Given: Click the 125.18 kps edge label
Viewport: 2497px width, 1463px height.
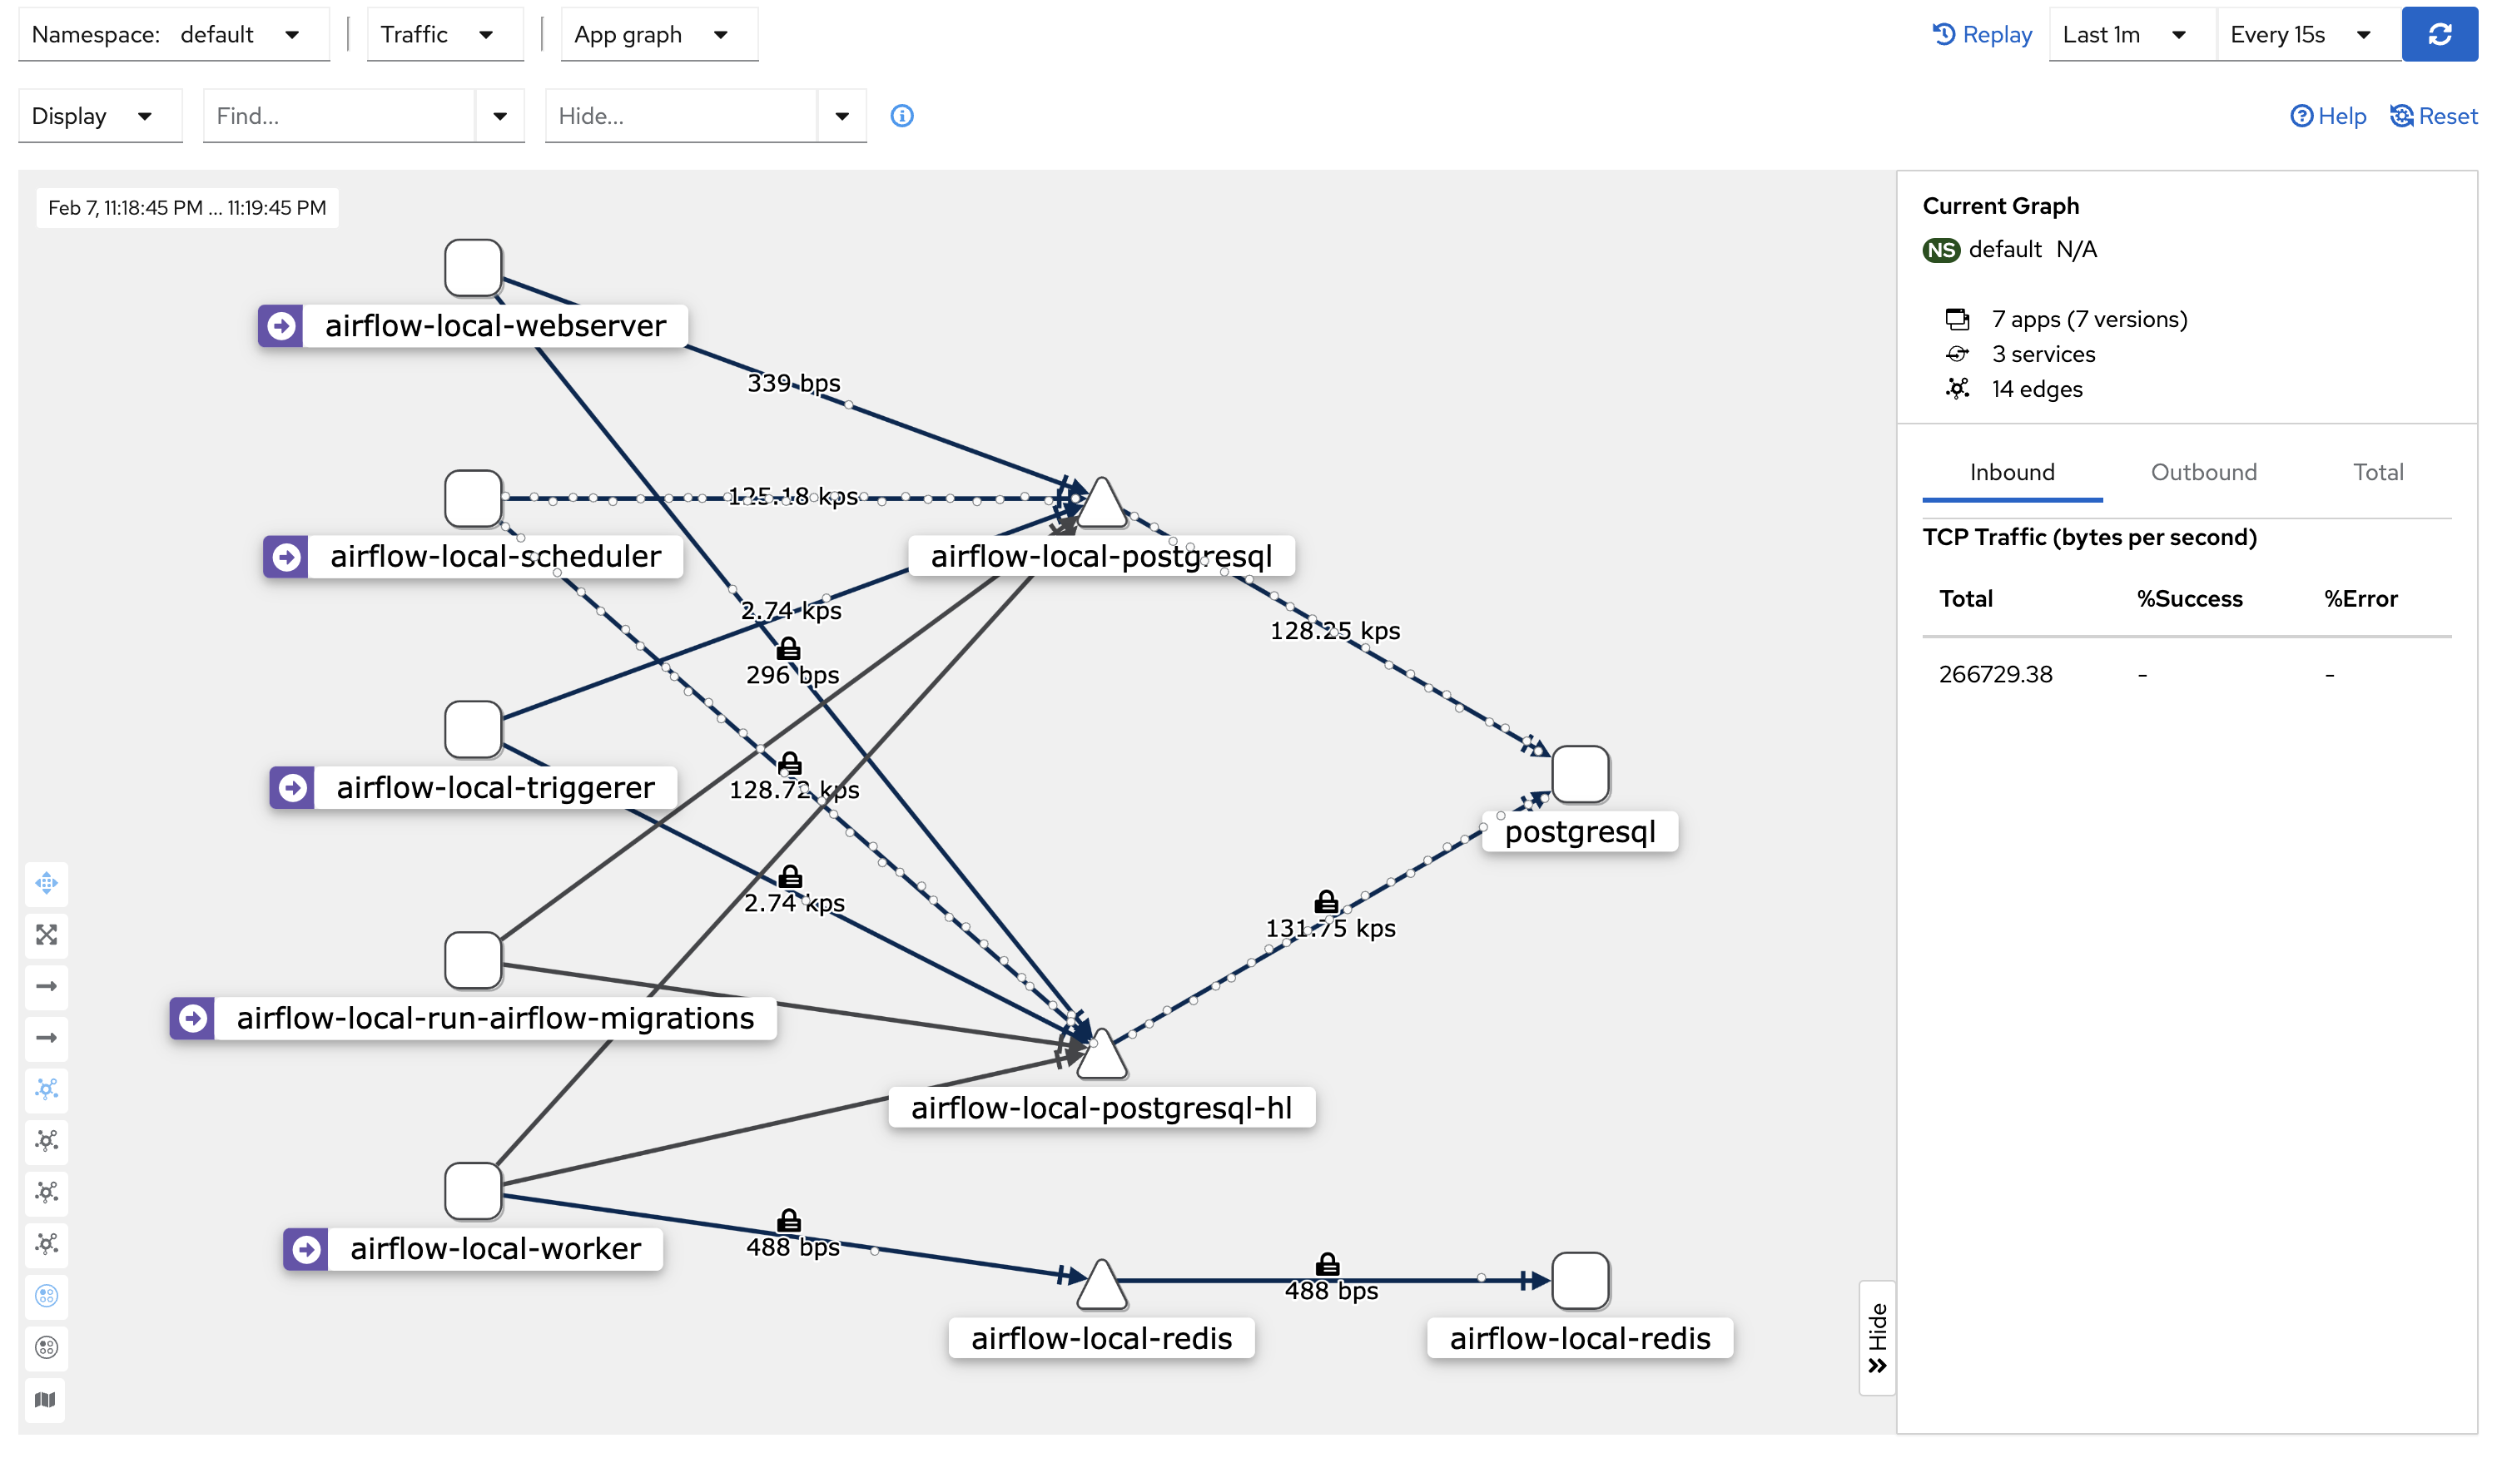Looking at the screenshot, I should [x=792, y=496].
